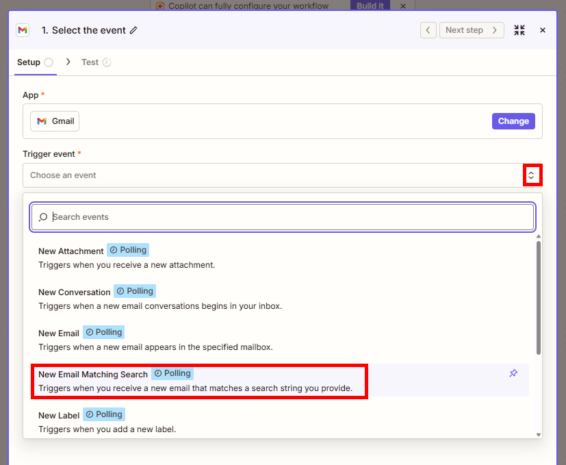Dismiss the Copilot banner
The image size is (566, 465).
click(x=403, y=5)
